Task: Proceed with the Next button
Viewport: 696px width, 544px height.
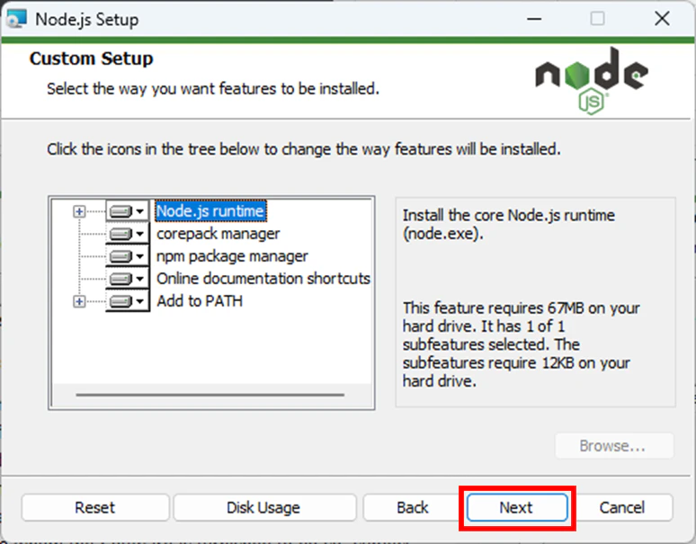Action: coord(517,508)
